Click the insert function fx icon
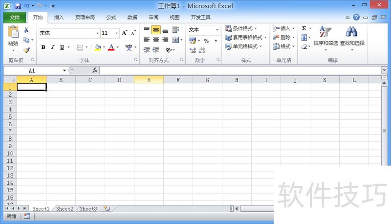The image size is (391, 224). (x=95, y=70)
